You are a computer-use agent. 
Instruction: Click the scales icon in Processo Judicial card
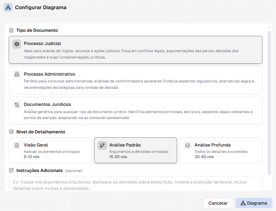click(x=17, y=44)
